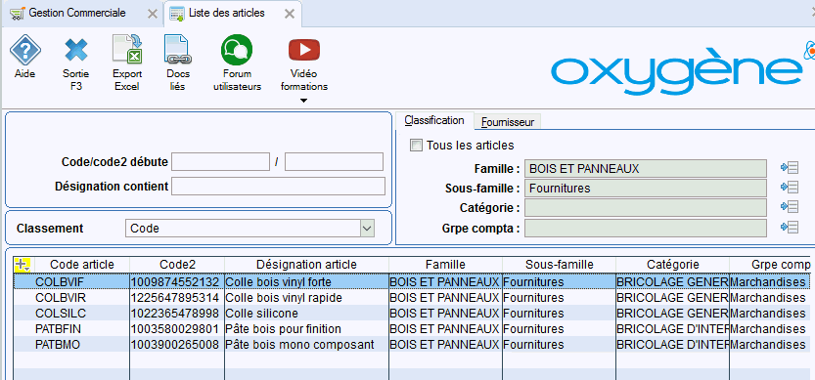This screenshot has width=815, height=380.
Task: Click the Gestion Commerciale tab cart icon
Action: [x=18, y=14]
